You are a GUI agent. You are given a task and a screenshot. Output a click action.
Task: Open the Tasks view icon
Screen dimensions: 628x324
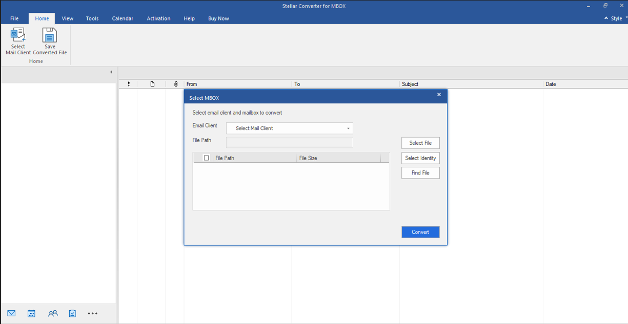(x=72, y=313)
